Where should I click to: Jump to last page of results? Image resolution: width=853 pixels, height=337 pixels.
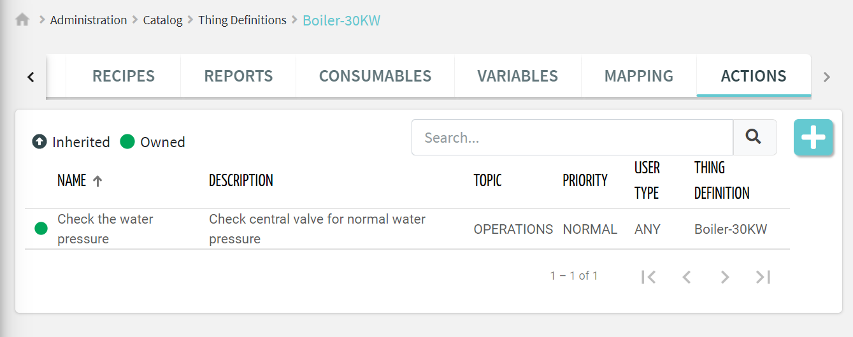coord(763,276)
